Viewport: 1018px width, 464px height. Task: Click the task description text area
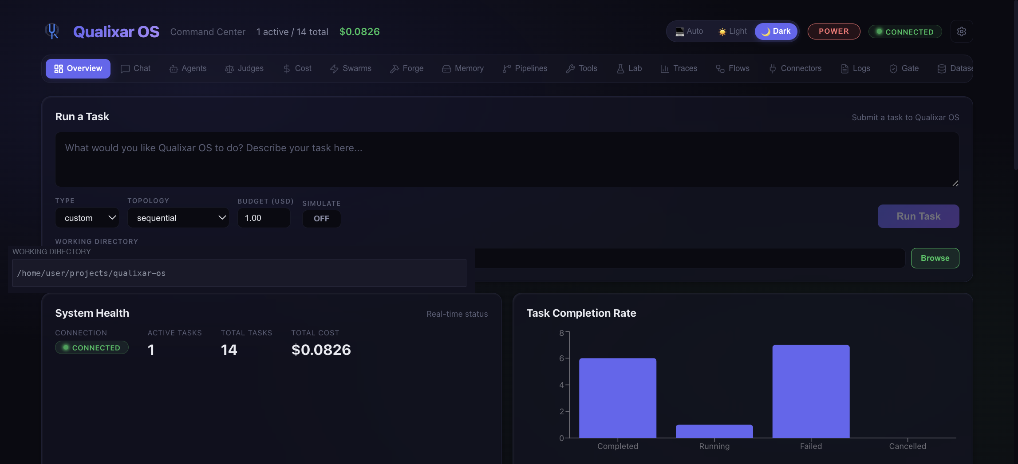point(507,159)
